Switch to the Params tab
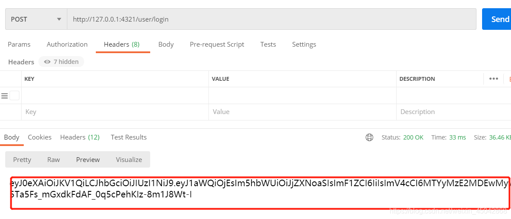Image resolution: width=511 pixels, height=219 pixels. coord(19,44)
